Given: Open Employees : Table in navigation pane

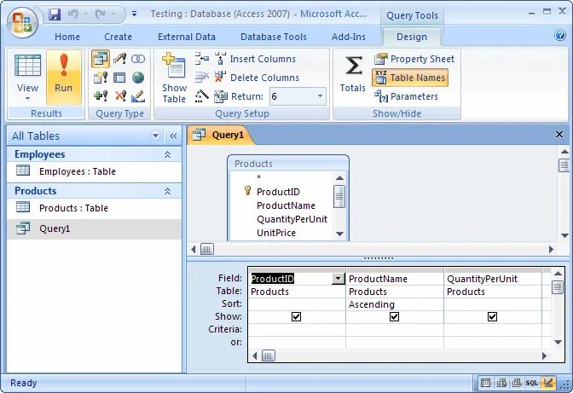Looking at the screenshot, I should [95, 171].
